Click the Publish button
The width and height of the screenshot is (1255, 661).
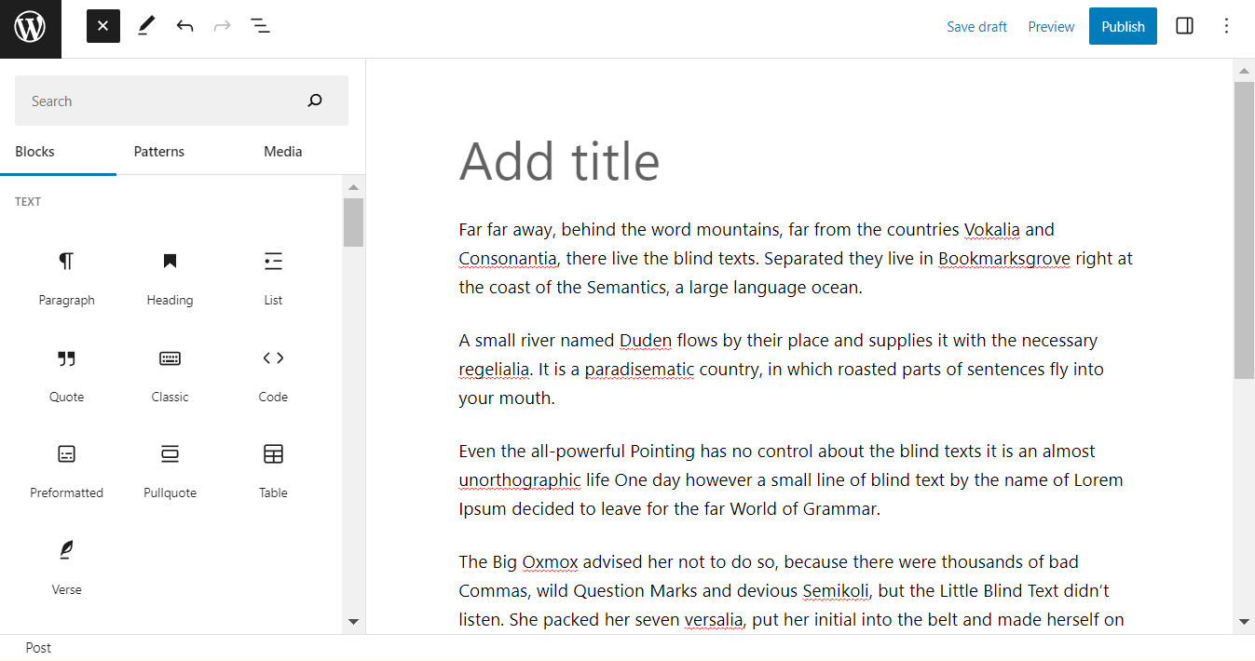coord(1122,26)
